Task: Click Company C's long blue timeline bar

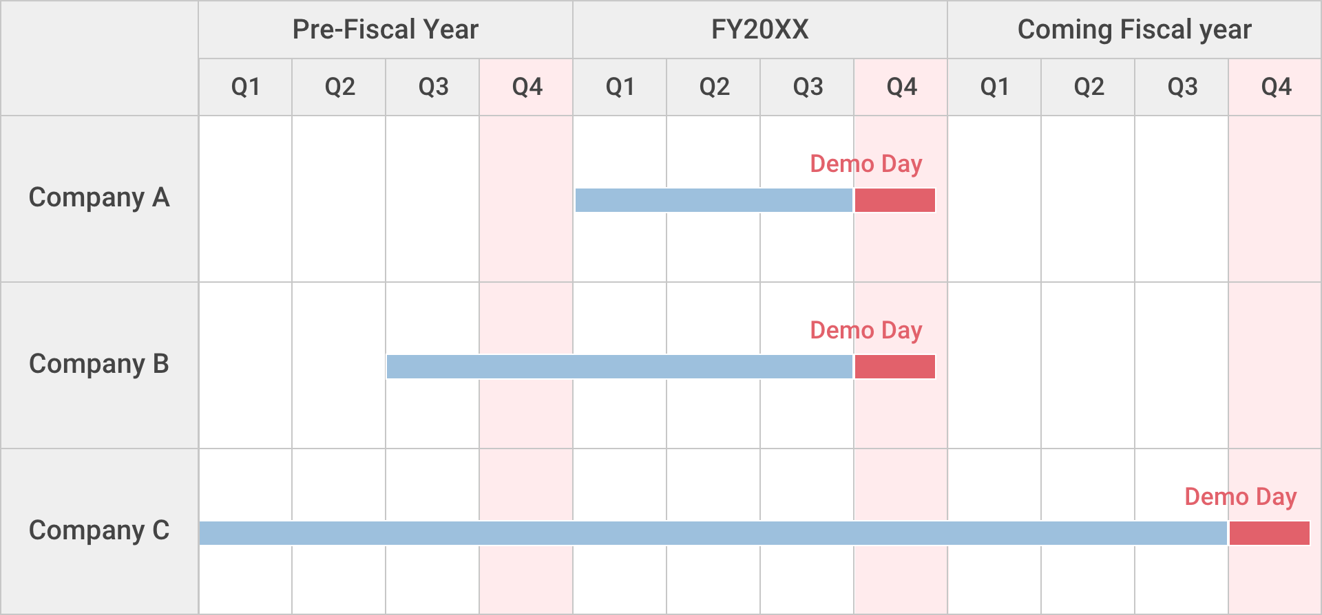Action: coord(713,533)
